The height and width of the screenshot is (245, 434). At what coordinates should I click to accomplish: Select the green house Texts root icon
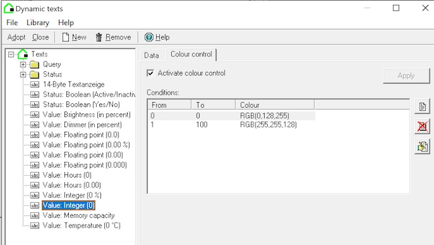tap(23, 54)
